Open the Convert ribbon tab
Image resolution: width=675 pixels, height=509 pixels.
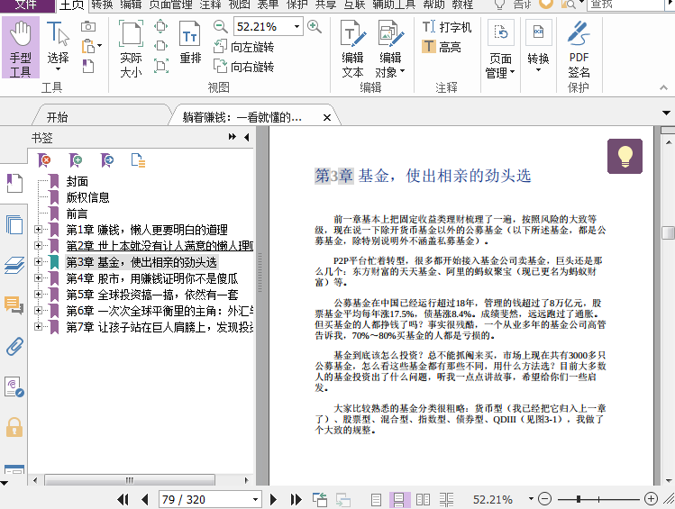102,5
